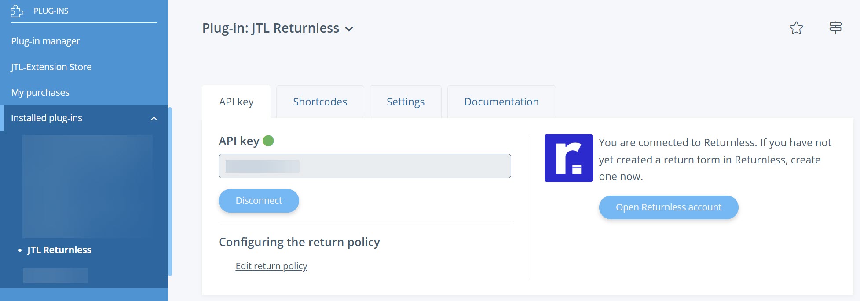Collapse the Installed plug-ins section
Image resolution: width=860 pixels, height=301 pixels.
click(x=154, y=118)
